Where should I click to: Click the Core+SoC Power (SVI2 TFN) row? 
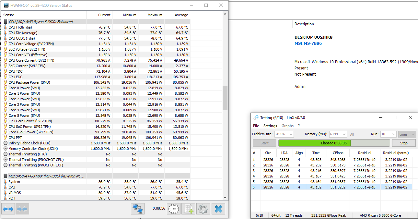[96, 132]
